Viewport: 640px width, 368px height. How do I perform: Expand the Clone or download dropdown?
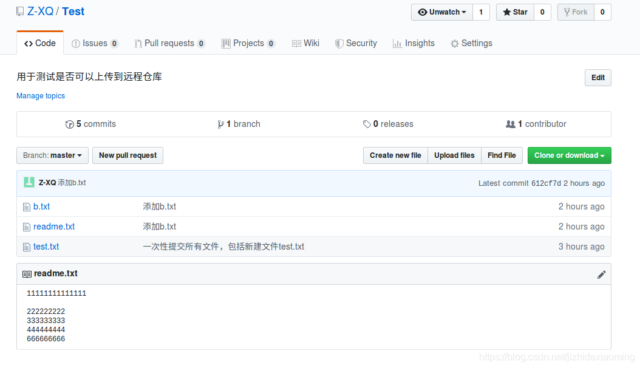pos(570,155)
